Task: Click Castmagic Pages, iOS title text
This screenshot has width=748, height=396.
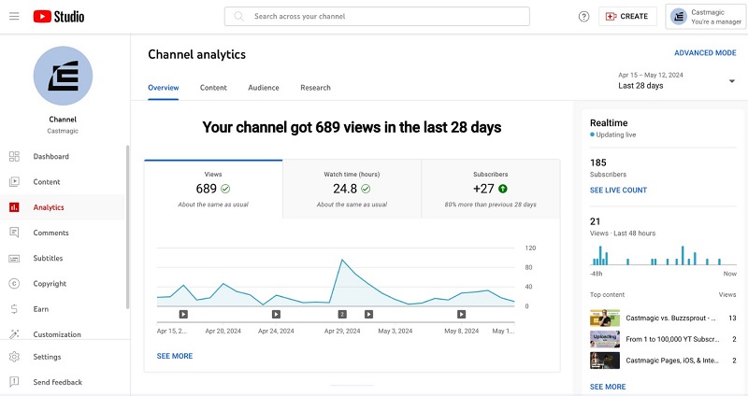Action: [672, 361]
